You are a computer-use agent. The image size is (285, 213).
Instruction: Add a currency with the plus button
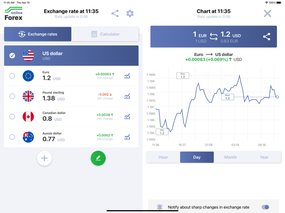(x=44, y=158)
